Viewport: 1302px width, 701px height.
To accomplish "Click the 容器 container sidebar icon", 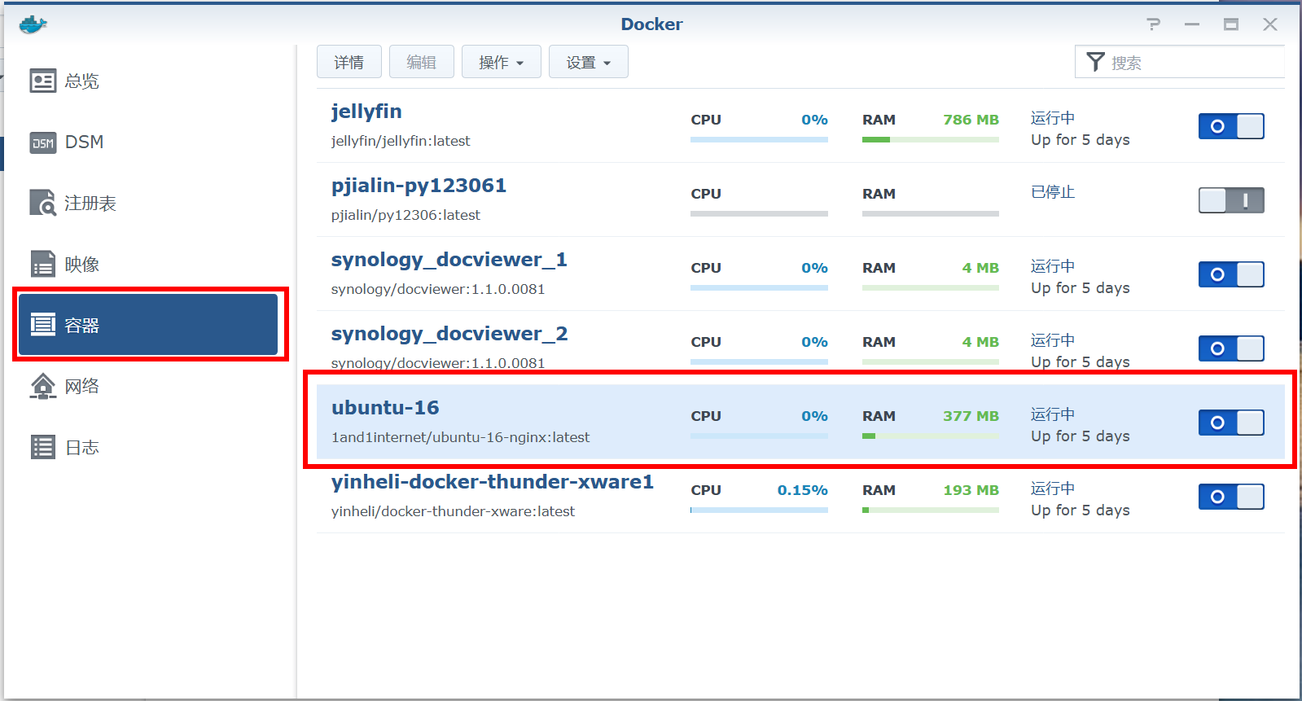I will coord(43,325).
